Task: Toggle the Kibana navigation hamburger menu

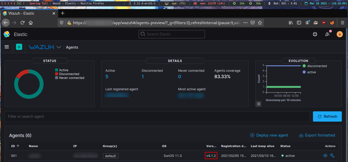Action: pyautogui.click(x=7, y=47)
